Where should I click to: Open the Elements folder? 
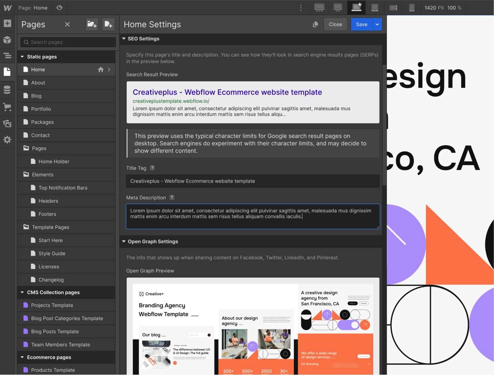point(66,174)
